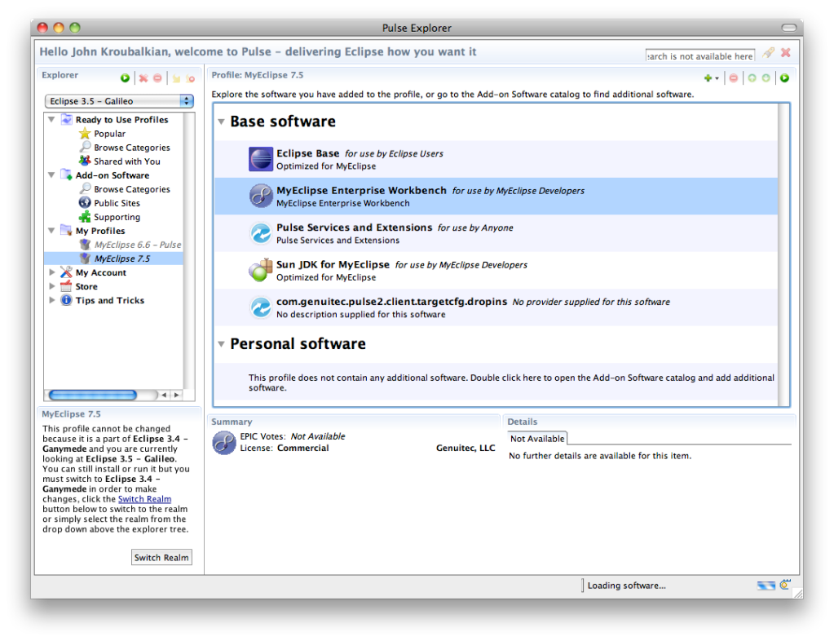This screenshot has height=641, width=834.
Task: Select Sun JDK for MyEclipse entry
Action: pyautogui.click(x=496, y=270)
